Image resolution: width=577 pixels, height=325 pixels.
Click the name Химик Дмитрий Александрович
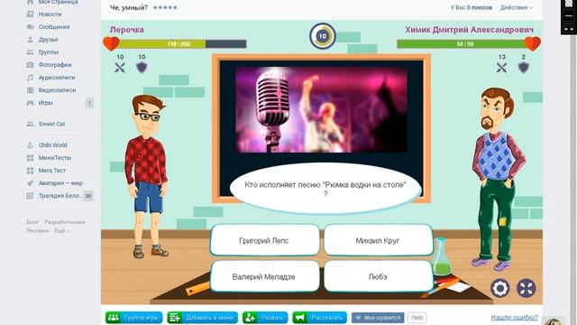pos(469,30)
